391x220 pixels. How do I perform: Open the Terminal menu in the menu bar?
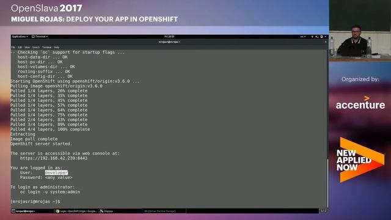pos(46,47)
